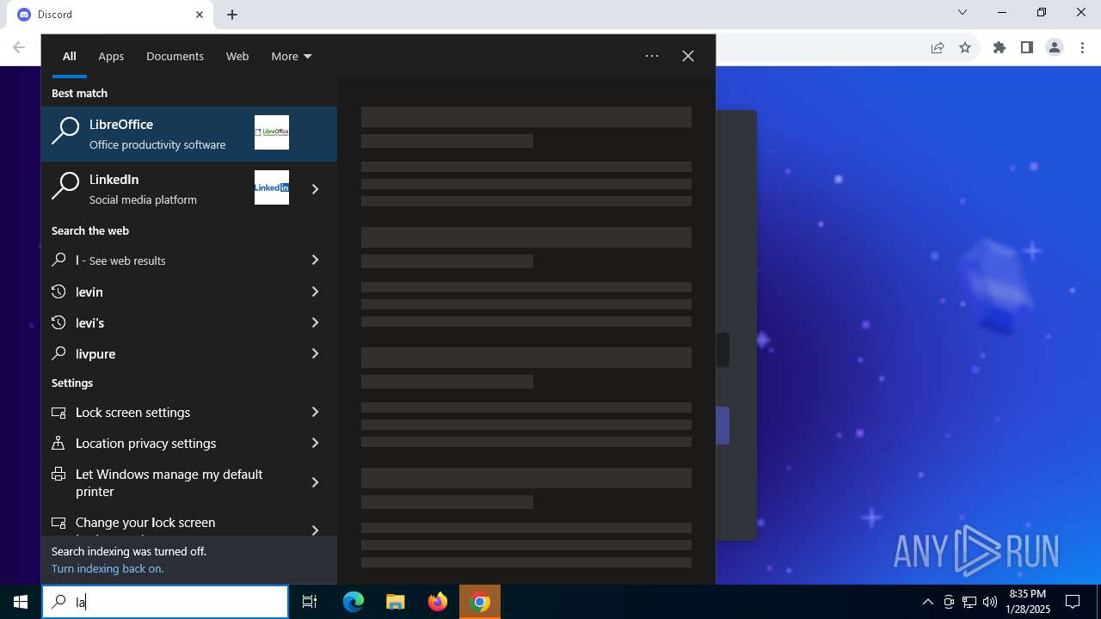Open Chrome profile avatar icon

point(1055,48)
